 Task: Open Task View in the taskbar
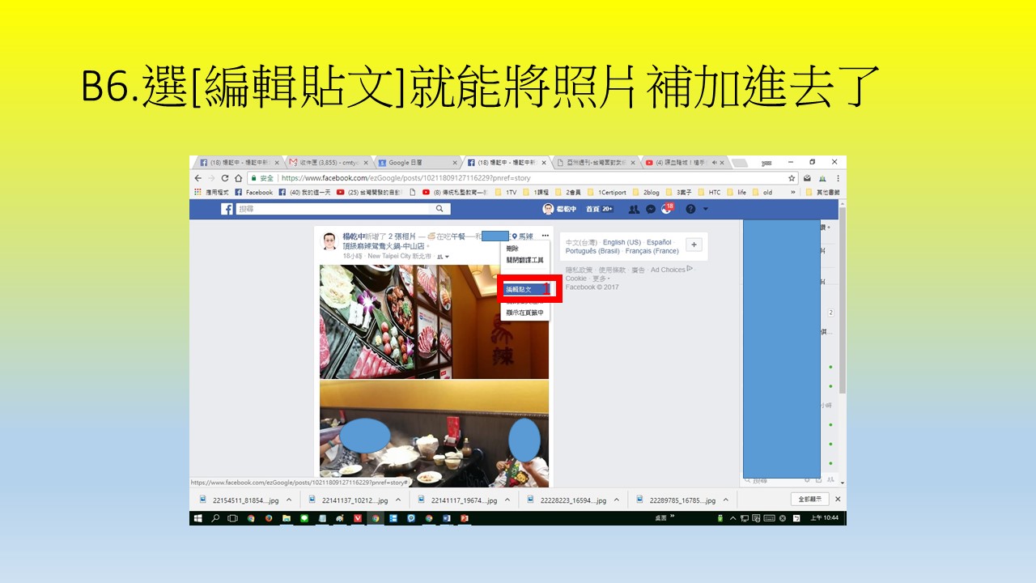click(x=232, y=518)
